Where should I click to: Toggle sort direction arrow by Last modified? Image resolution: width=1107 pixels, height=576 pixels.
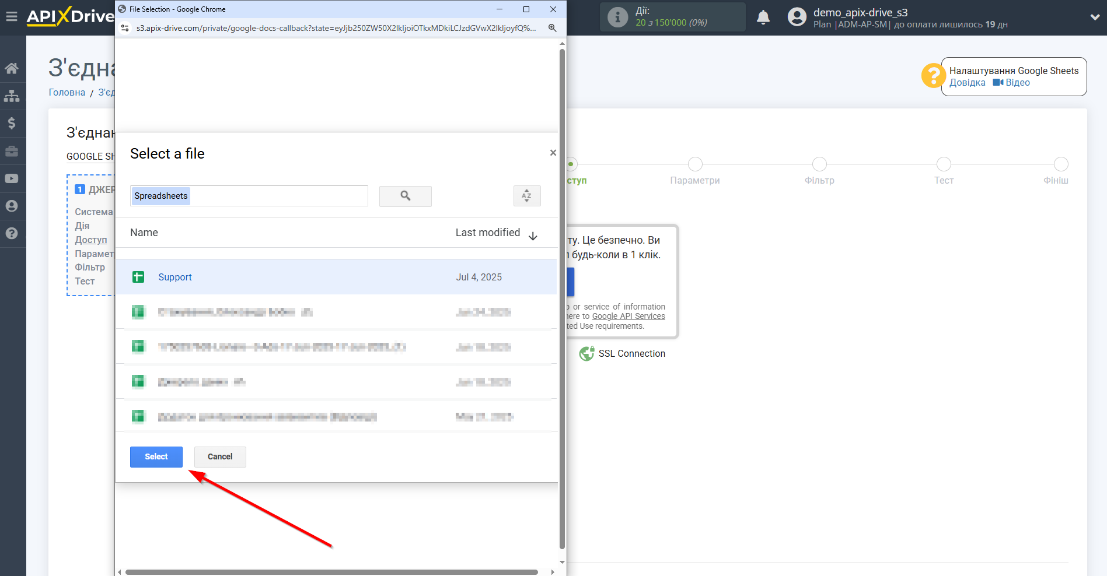click(x=533, y=236)
